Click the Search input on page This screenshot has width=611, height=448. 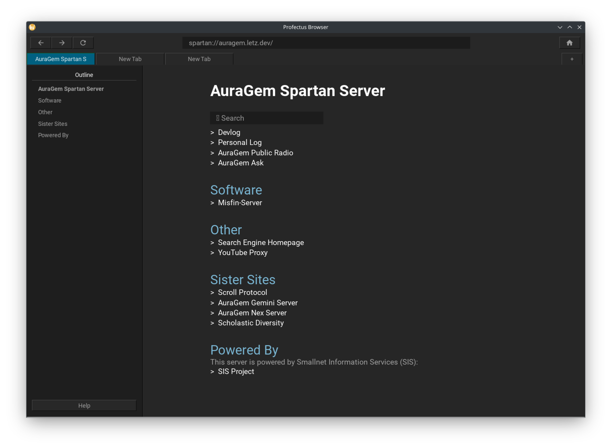click(266, 118)
